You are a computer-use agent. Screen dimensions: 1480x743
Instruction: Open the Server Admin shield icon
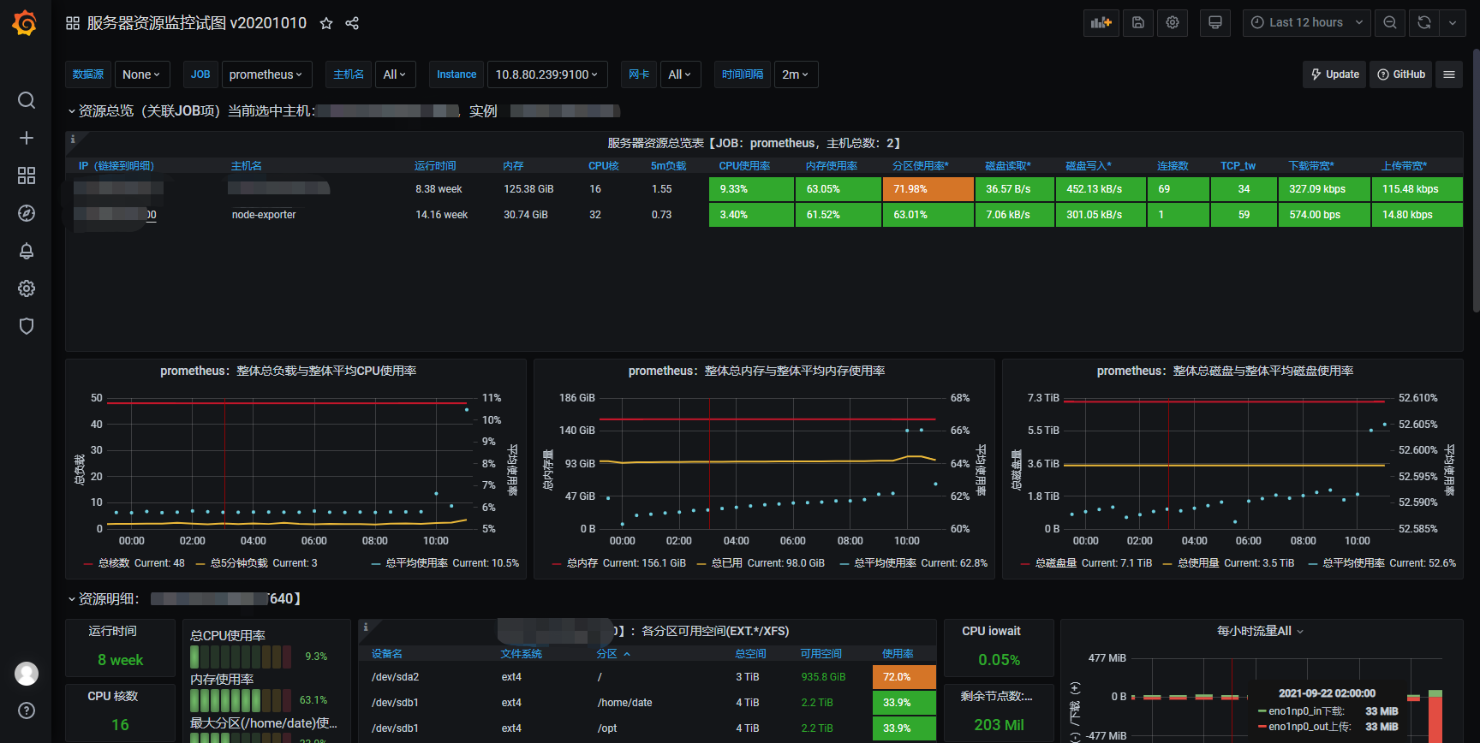point(27,326)
